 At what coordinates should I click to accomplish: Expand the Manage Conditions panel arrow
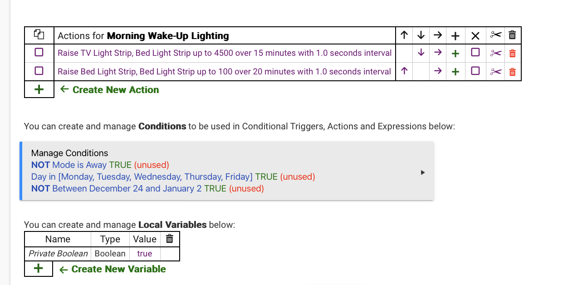coord(423,172)
